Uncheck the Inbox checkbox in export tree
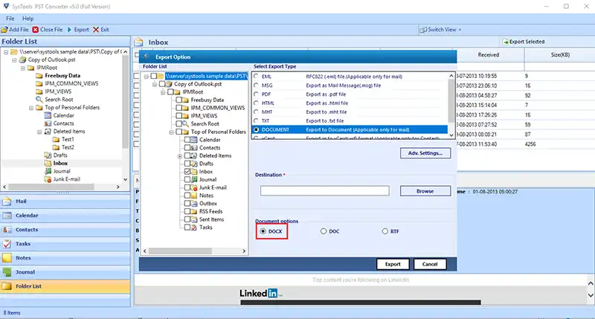This screenshot has width=595, height=319. (x=187, y=172)
